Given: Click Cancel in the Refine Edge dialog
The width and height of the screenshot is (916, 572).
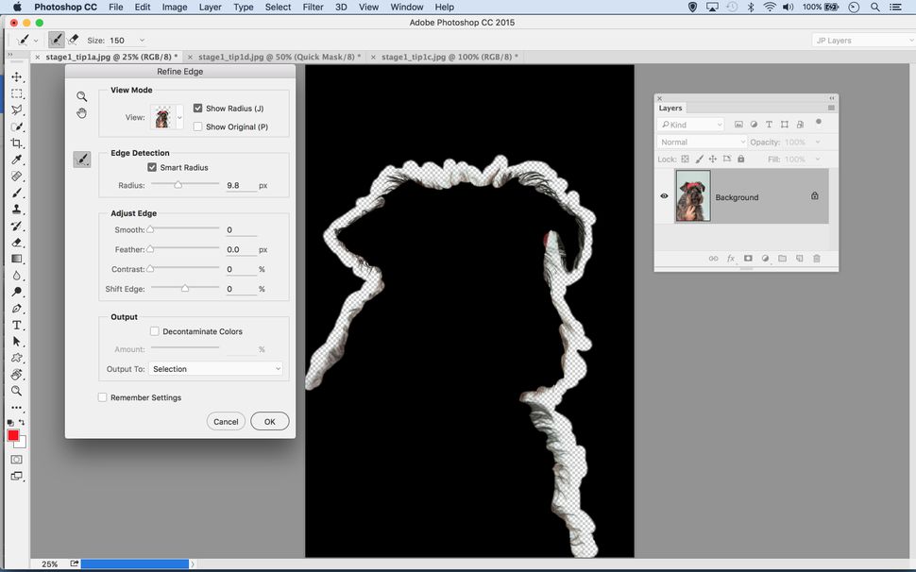Looking at the screenshot, I should [226, 421].
